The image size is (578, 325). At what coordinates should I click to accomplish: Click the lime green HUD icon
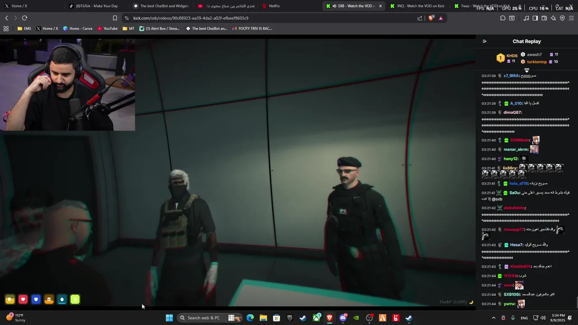click(75, 299)
